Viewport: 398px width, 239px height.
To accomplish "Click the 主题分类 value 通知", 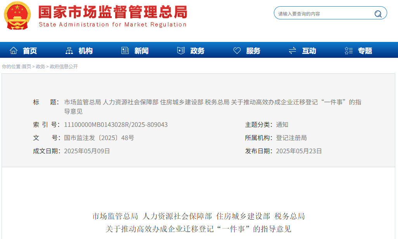I will point(282,125).
